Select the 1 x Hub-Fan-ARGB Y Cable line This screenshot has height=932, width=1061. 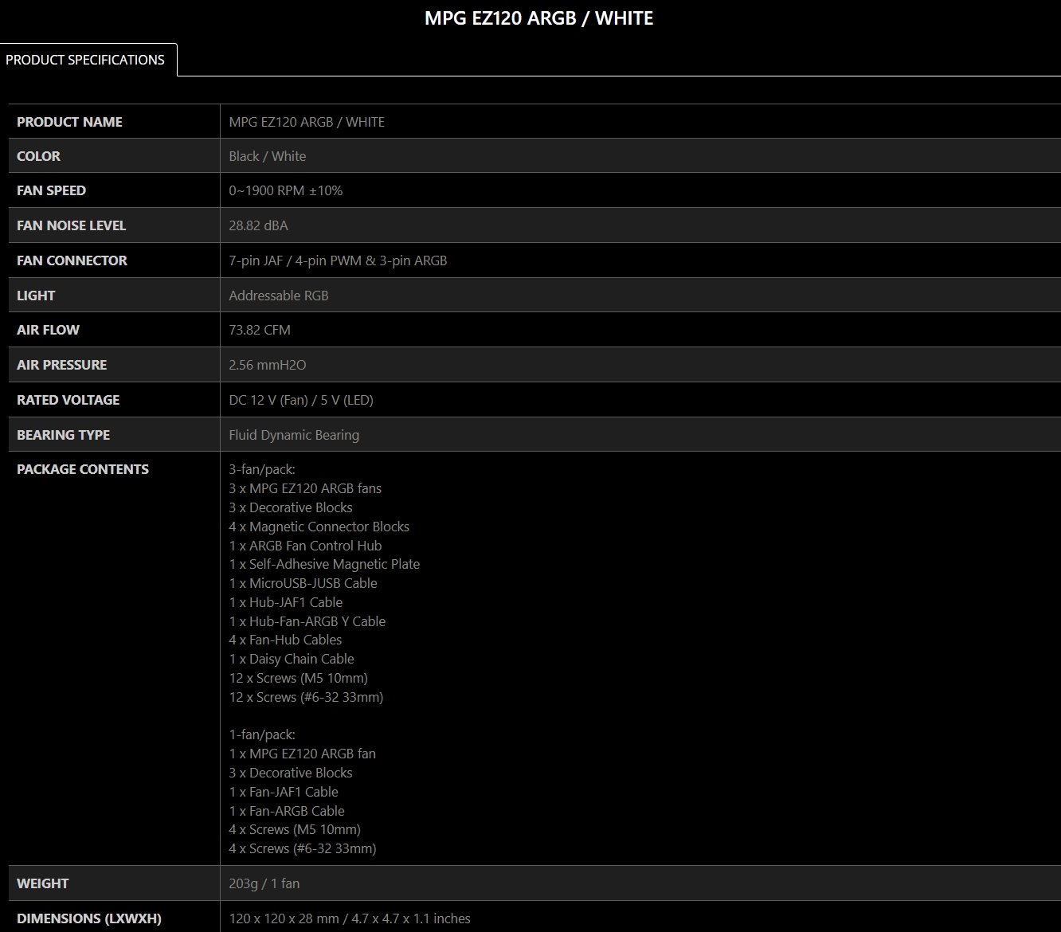click(x=307, y=621)
